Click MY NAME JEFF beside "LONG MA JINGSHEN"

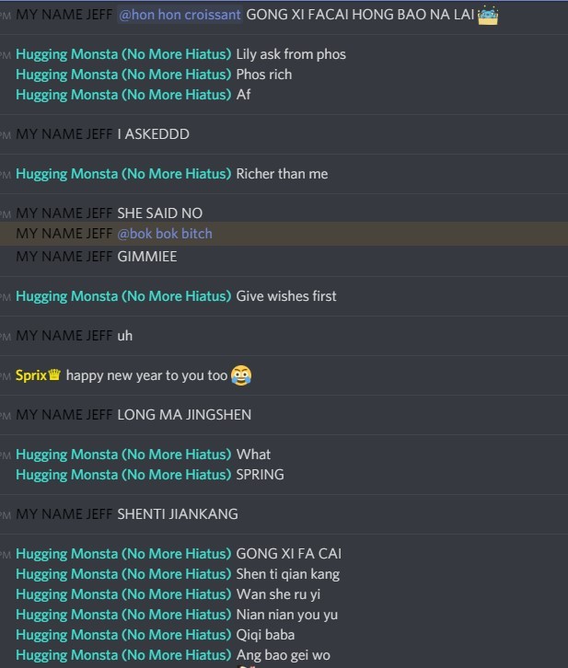point(64,415)
